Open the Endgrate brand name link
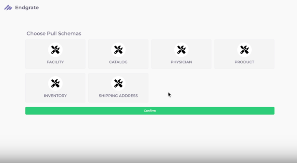297x163 pixels. click(x=27, y=8)
